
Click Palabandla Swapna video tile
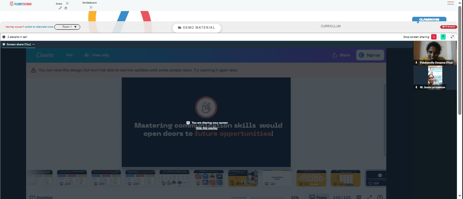point(435,53)
